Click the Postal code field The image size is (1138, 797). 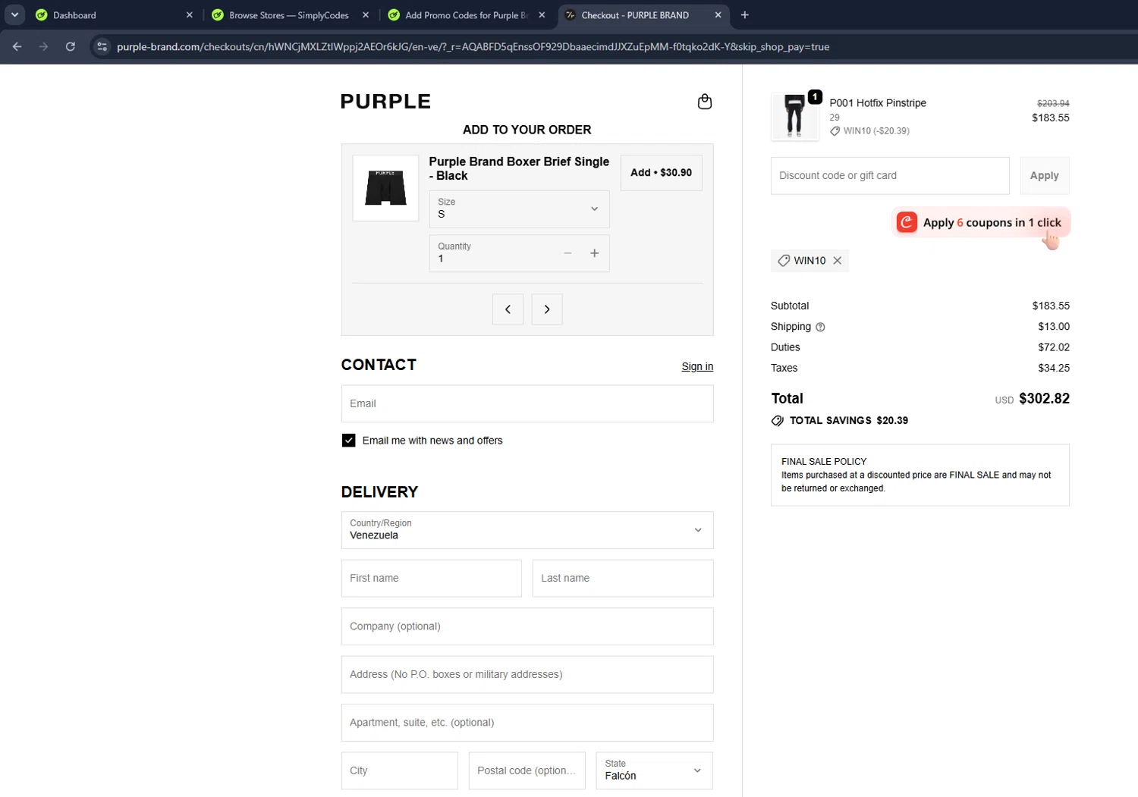click(x=527, y=770)
